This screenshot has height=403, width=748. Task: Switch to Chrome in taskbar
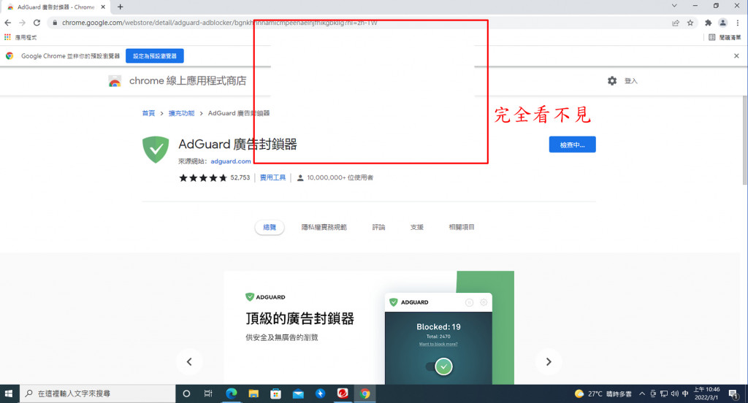pos(365,394)
